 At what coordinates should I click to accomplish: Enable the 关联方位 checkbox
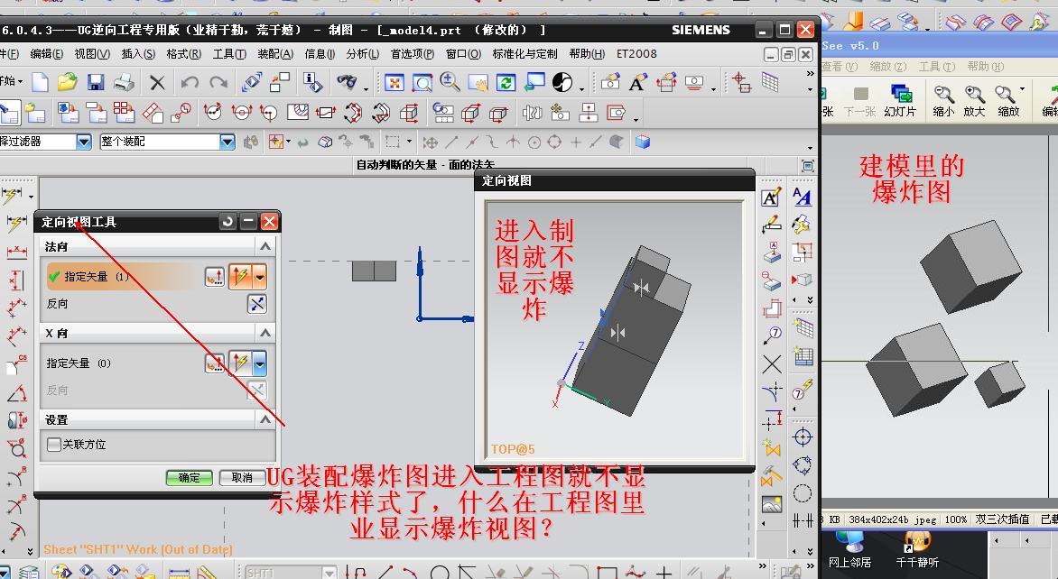(x=54, y=445)
